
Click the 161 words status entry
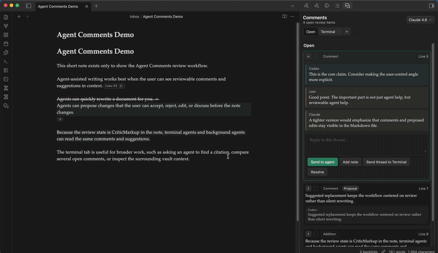tap(396, 251)
